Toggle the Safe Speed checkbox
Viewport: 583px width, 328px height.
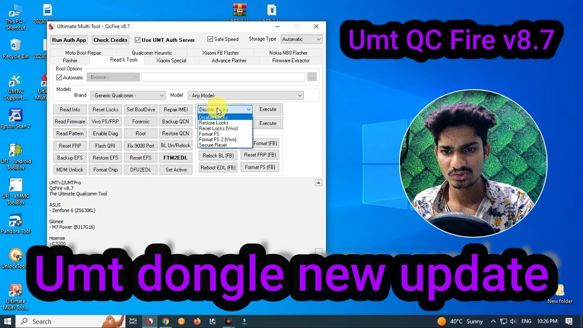(210, 39)
